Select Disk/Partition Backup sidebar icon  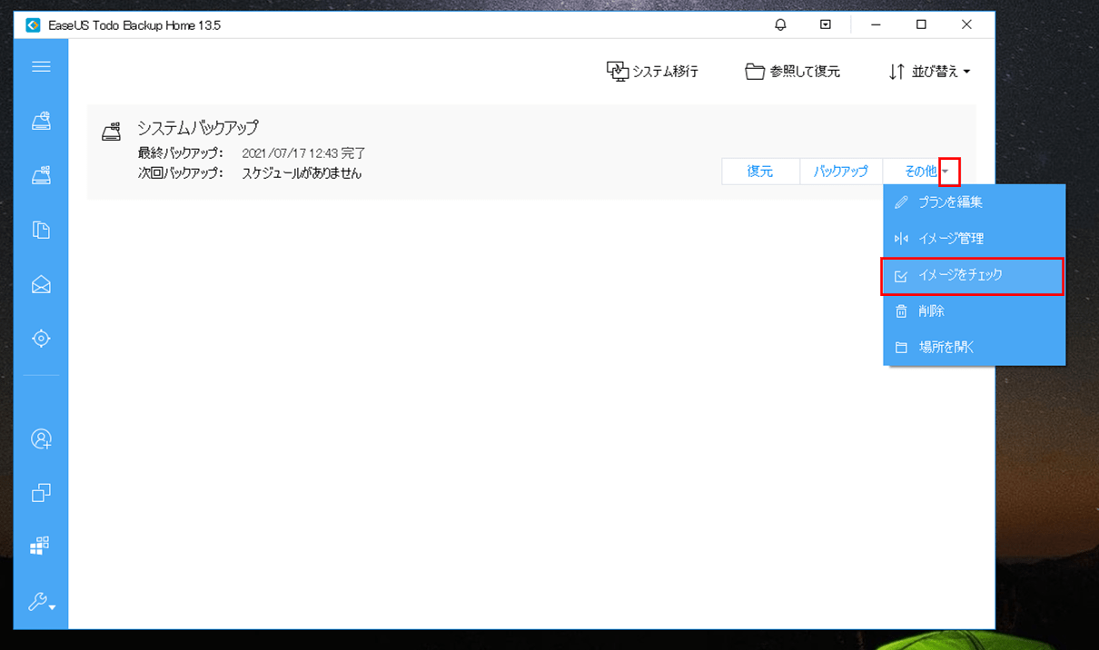pos(41,121)
